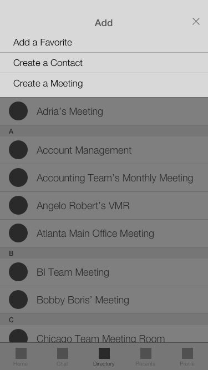Click the Adria's Meeting name
The height and width of the screenshot is (370, 208).
coord(70,111)
